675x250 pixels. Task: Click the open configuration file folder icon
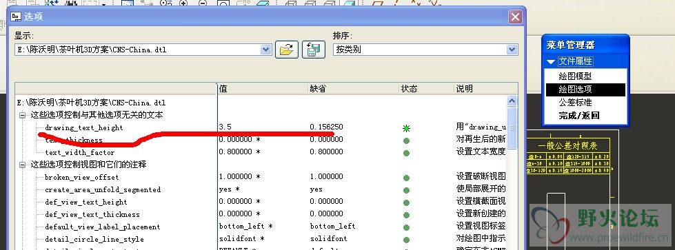[x=287, y=50]
